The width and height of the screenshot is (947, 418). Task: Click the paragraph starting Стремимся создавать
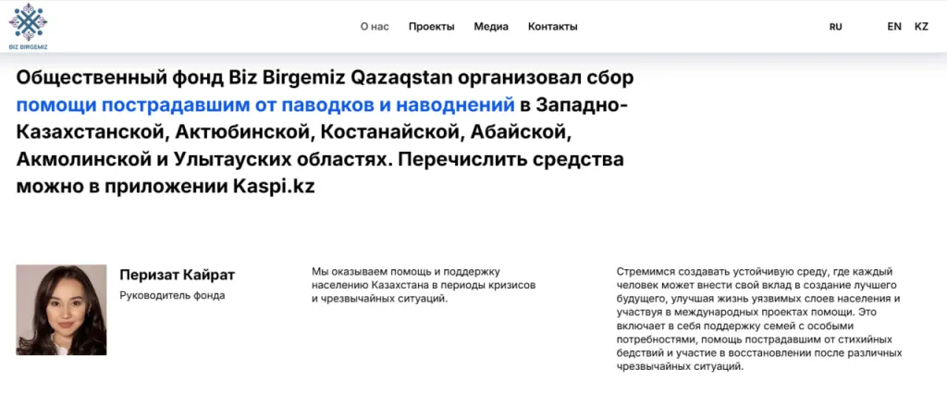tap(758, 319)
